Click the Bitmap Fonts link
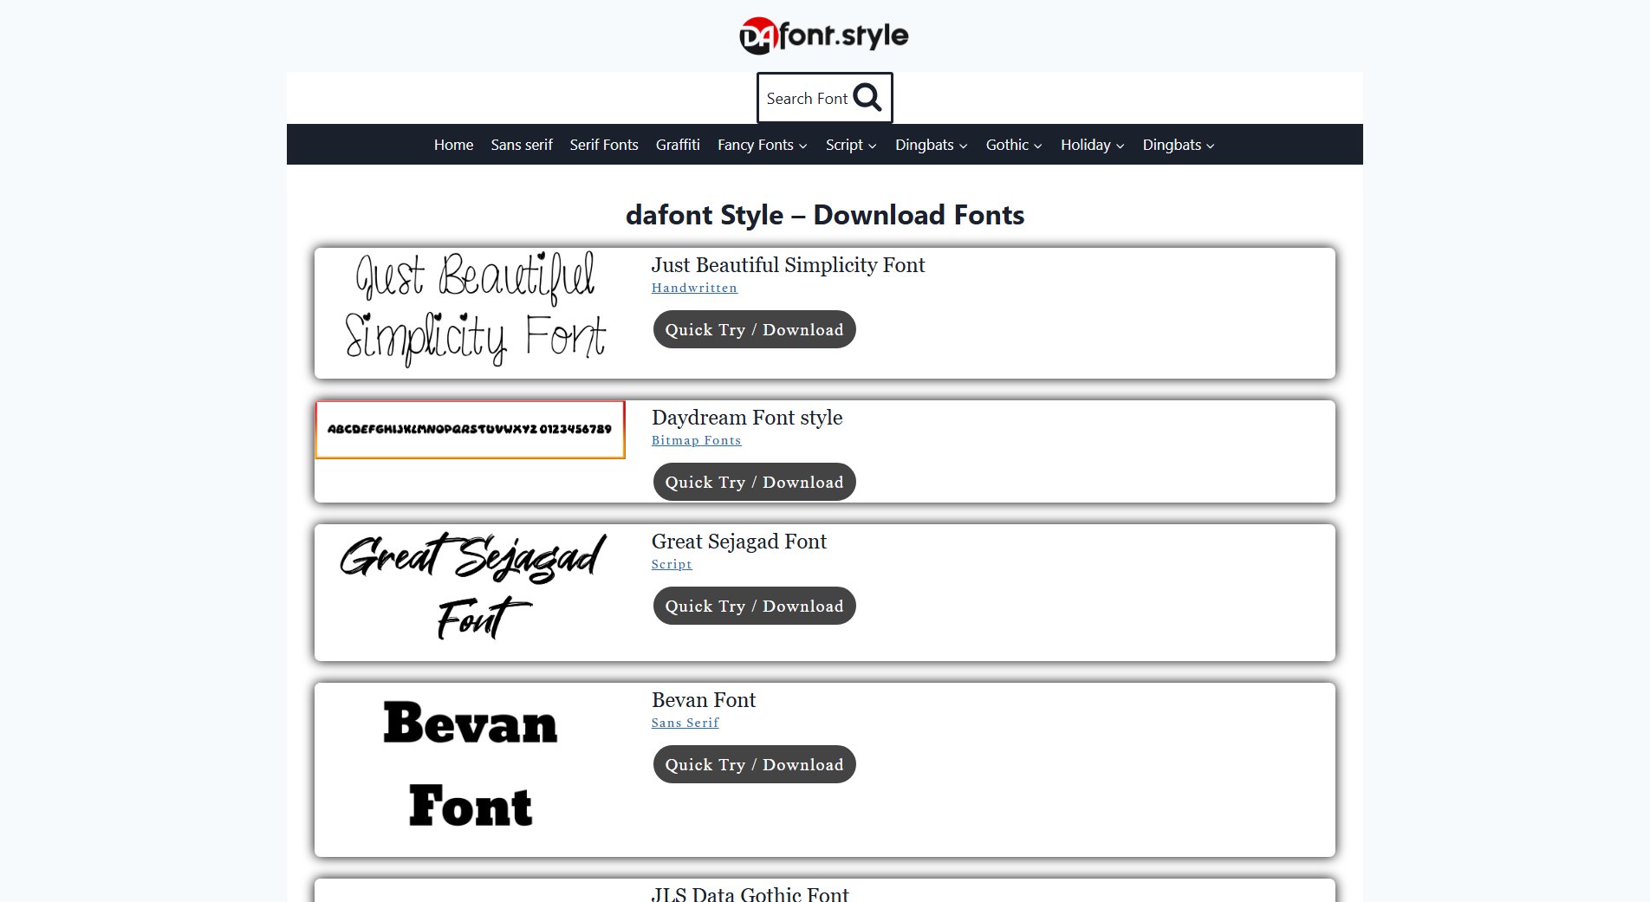This screenshot has height=902, width=1650. 696,440
